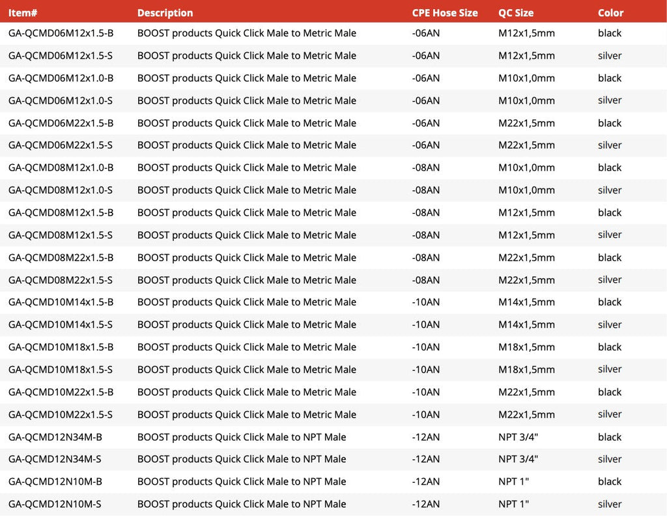Image resolution: width=667 pixels, height=516 pixels.
Task: Click the QC Size column header
Action: 516,13
